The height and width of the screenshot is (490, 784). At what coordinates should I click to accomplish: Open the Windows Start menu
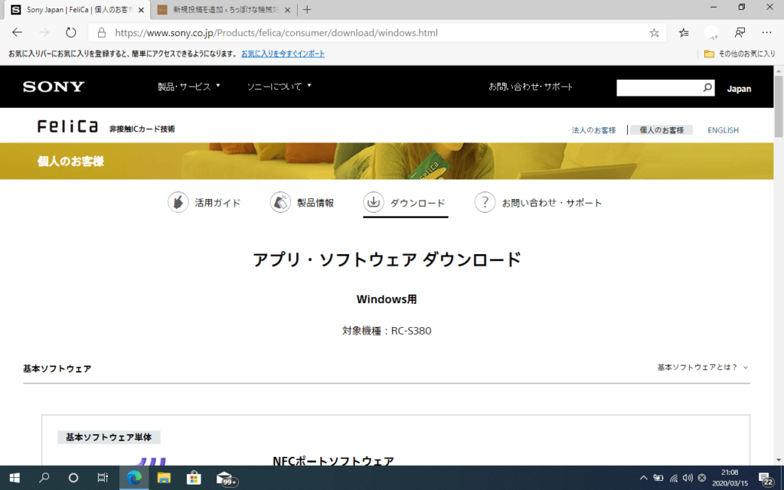click(15, 478)
